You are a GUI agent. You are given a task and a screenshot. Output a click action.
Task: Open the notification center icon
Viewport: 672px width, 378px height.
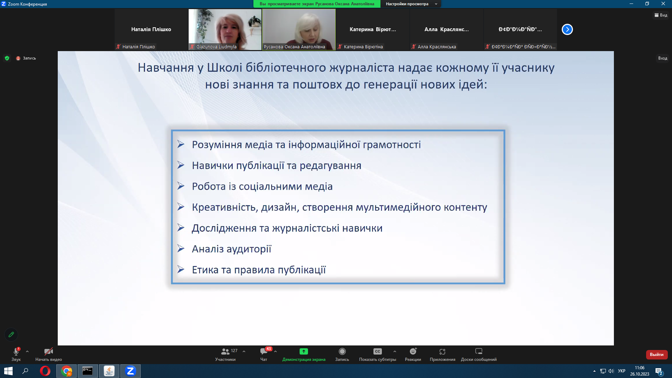659,371
